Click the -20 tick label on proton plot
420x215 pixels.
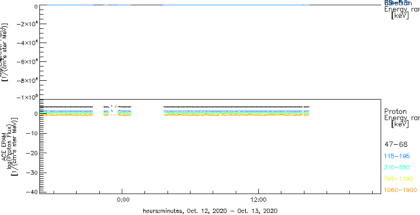[x=31, y=153]
